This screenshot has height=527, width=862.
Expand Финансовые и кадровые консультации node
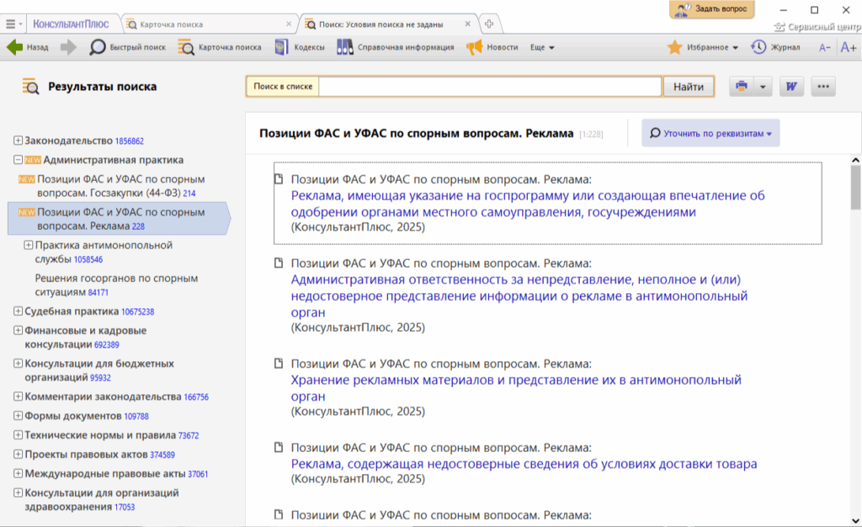pos(18,330)
